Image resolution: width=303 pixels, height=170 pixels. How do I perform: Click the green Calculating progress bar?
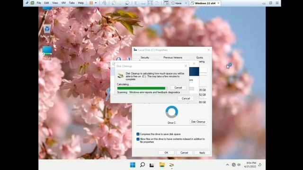(142, 88)
